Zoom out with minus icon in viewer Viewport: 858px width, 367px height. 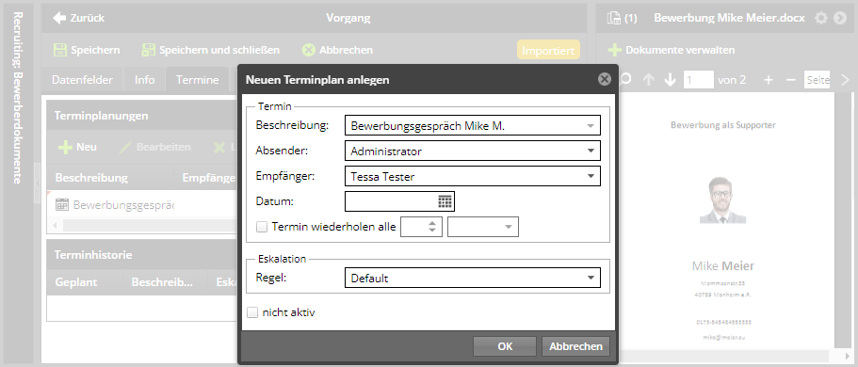click(x=790, y=80)
